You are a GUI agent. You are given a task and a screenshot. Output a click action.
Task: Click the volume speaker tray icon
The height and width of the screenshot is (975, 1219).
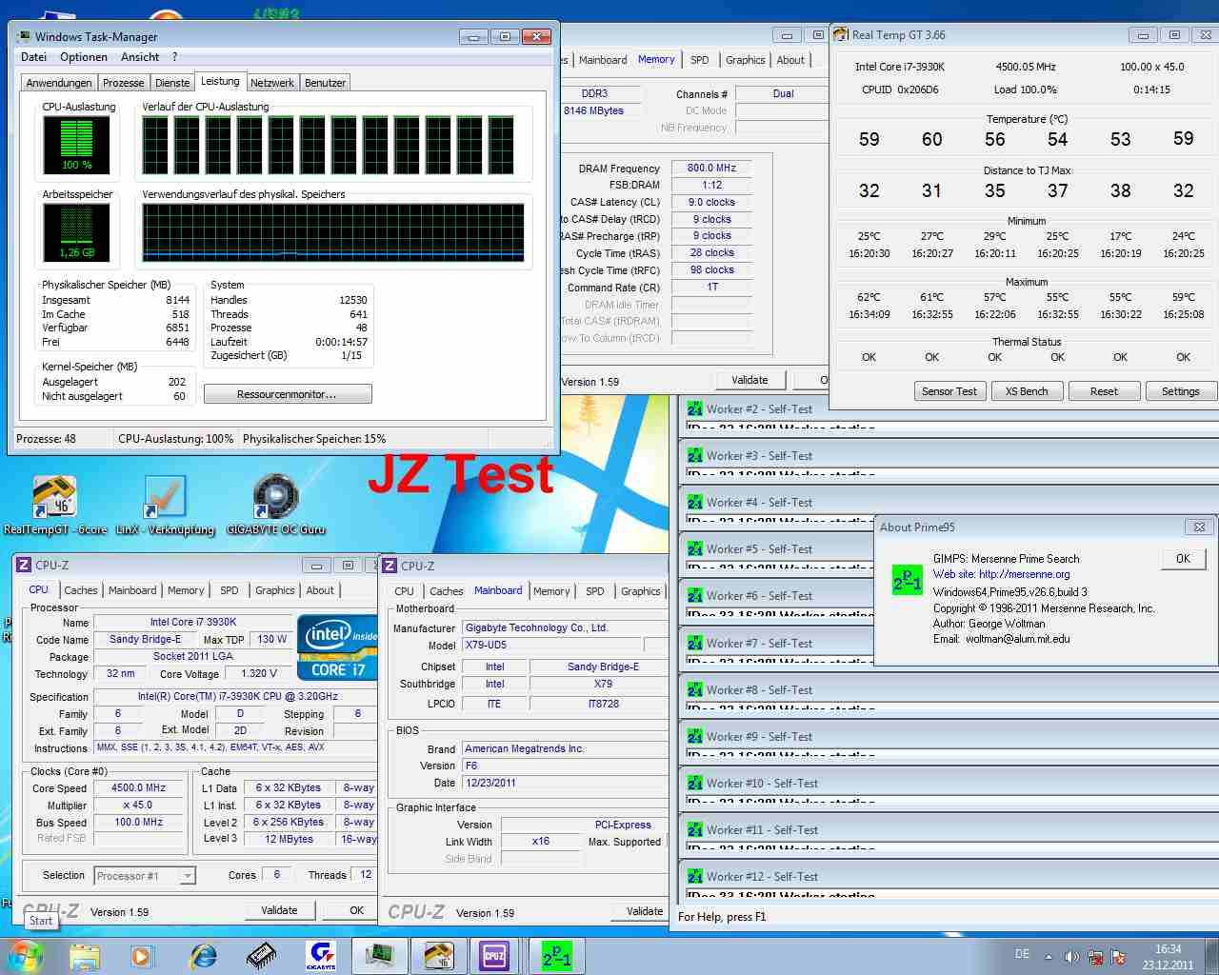1071,956
